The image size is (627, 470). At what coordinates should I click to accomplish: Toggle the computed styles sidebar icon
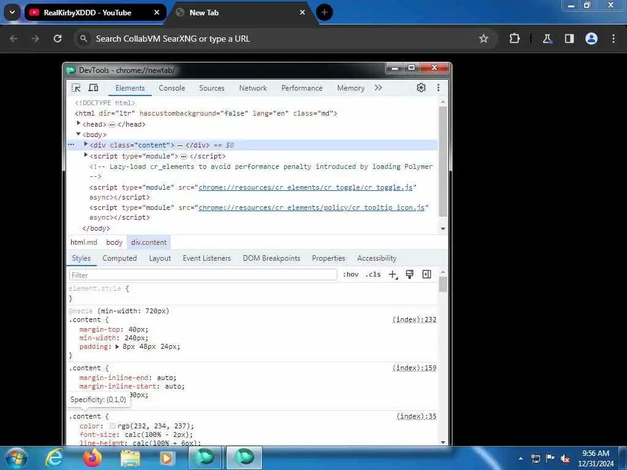tap(427, 275)
